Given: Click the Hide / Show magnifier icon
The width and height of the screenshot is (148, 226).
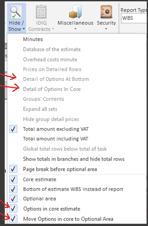Looking at the screenshot, I should coord(16,12).
